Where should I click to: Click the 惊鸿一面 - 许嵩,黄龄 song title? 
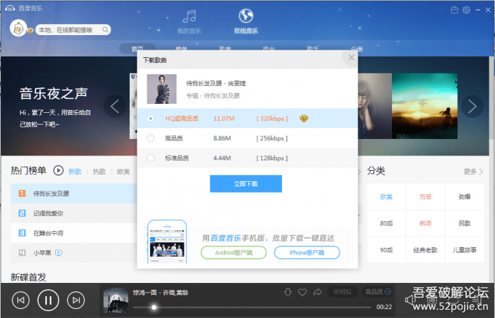(160, 293)
